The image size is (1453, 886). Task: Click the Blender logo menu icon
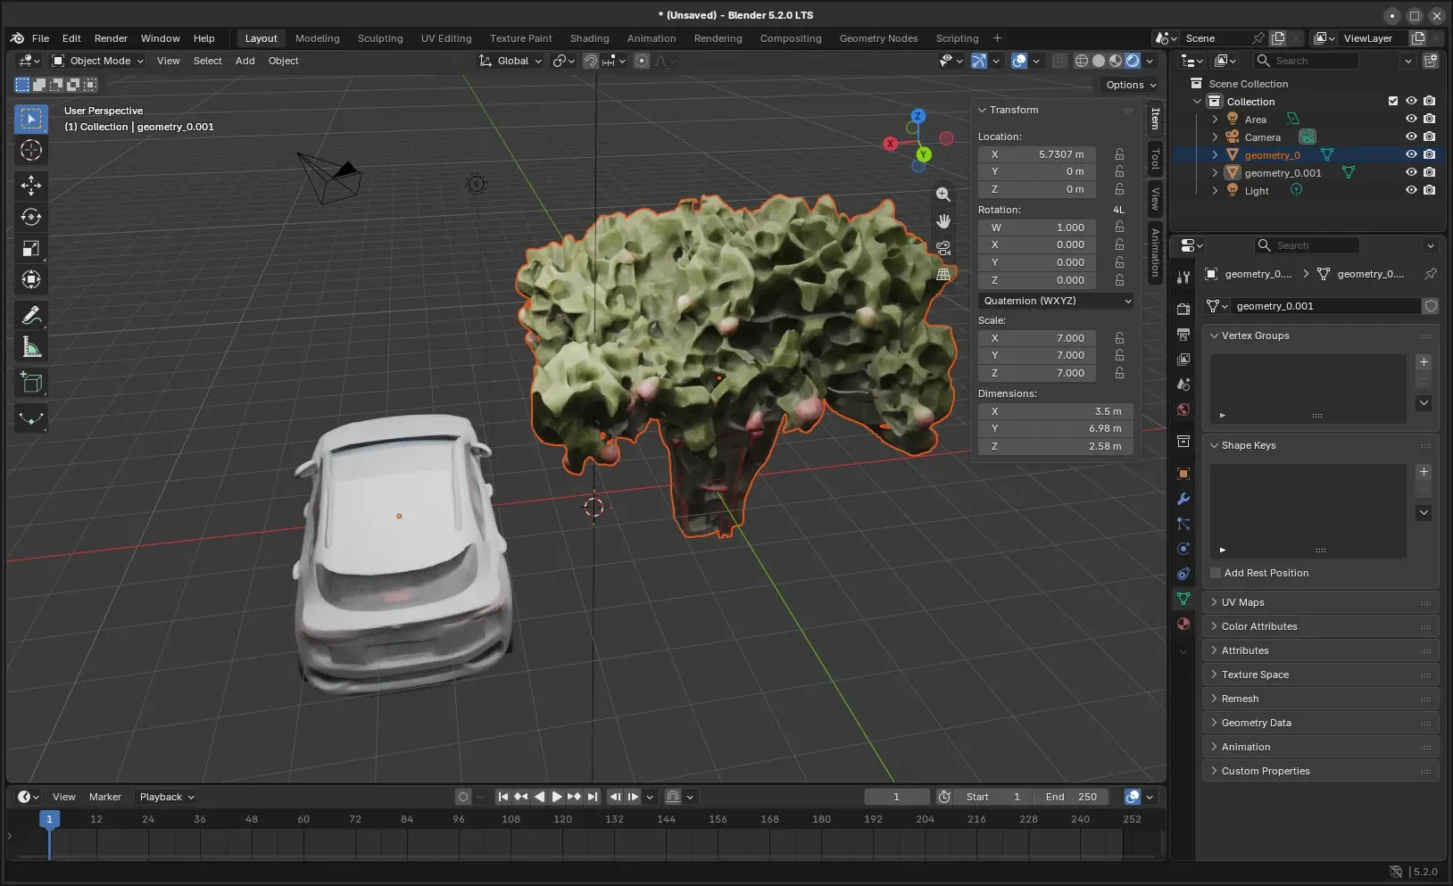pyautogui.click(x=17, y=38)
